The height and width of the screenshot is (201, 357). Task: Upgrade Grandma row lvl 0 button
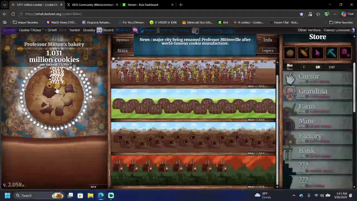(x=261, y=86)
